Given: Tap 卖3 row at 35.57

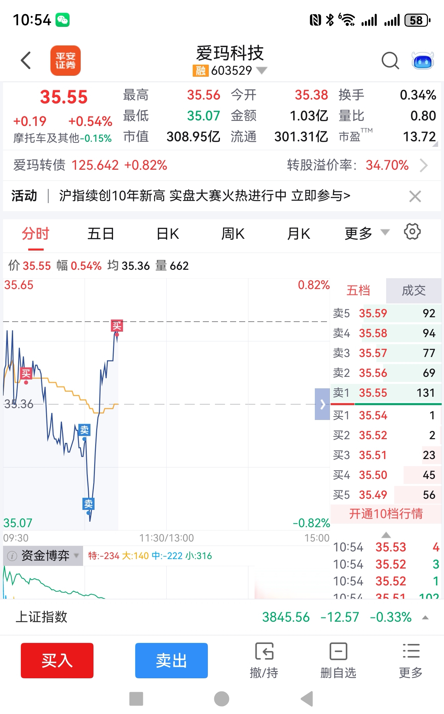Looking at the screenshot, I should 386,353.
